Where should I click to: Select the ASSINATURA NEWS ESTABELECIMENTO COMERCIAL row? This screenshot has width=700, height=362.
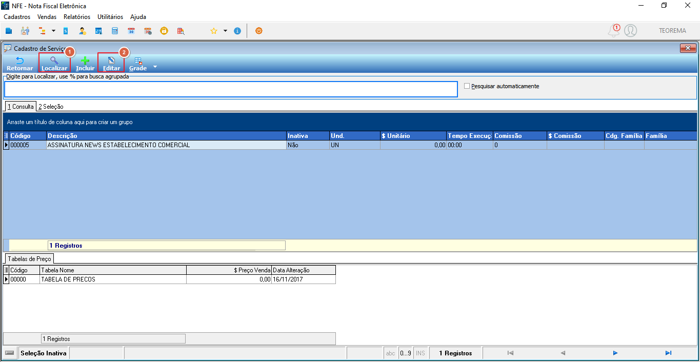(351, 145)
